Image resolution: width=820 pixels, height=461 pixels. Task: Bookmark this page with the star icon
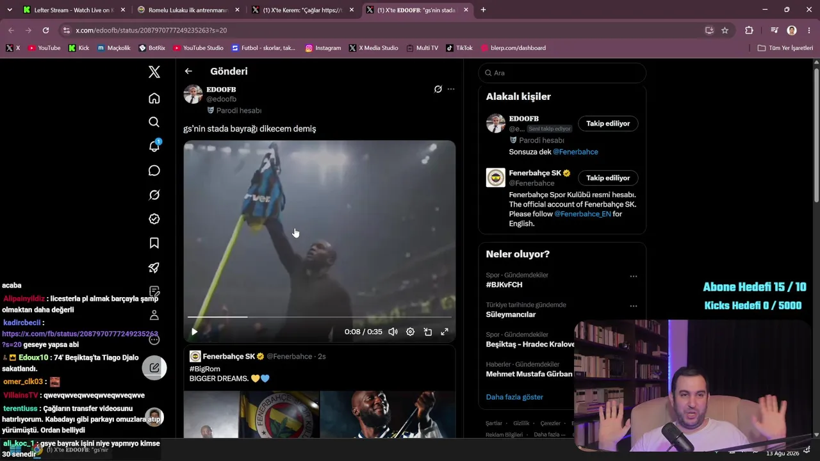click(725, 30)
